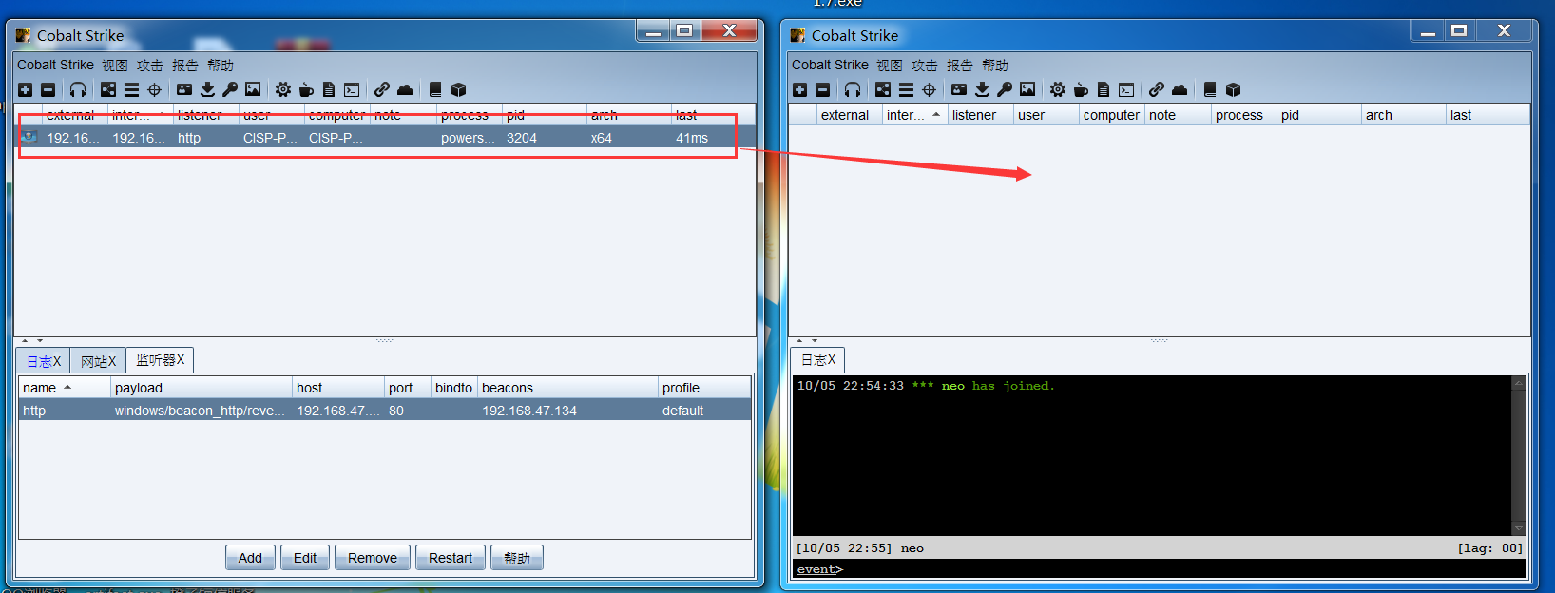The width and height of the screenshot is (1555, 593).
Task: Open keystrokes key icon in the listeners window
Action: point(230,89)
